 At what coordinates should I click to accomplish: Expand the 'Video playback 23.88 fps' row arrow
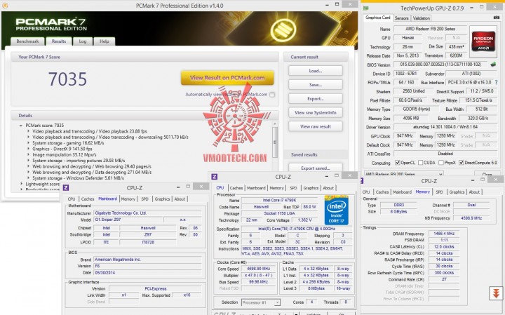(28, 131)
